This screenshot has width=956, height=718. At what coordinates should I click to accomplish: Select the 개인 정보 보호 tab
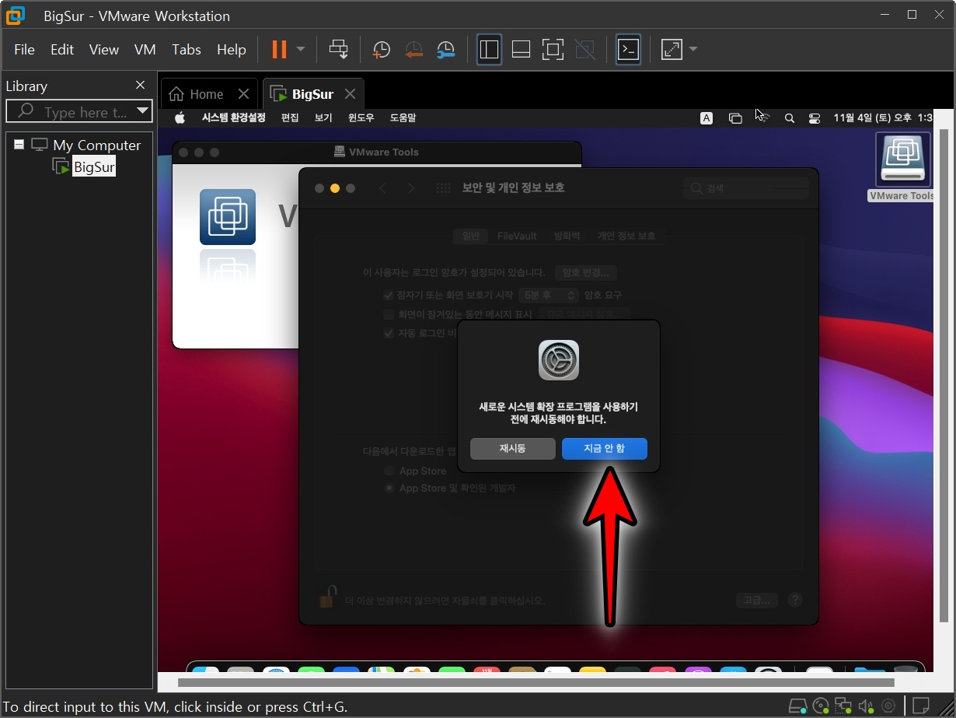click(x=626, y=236)
